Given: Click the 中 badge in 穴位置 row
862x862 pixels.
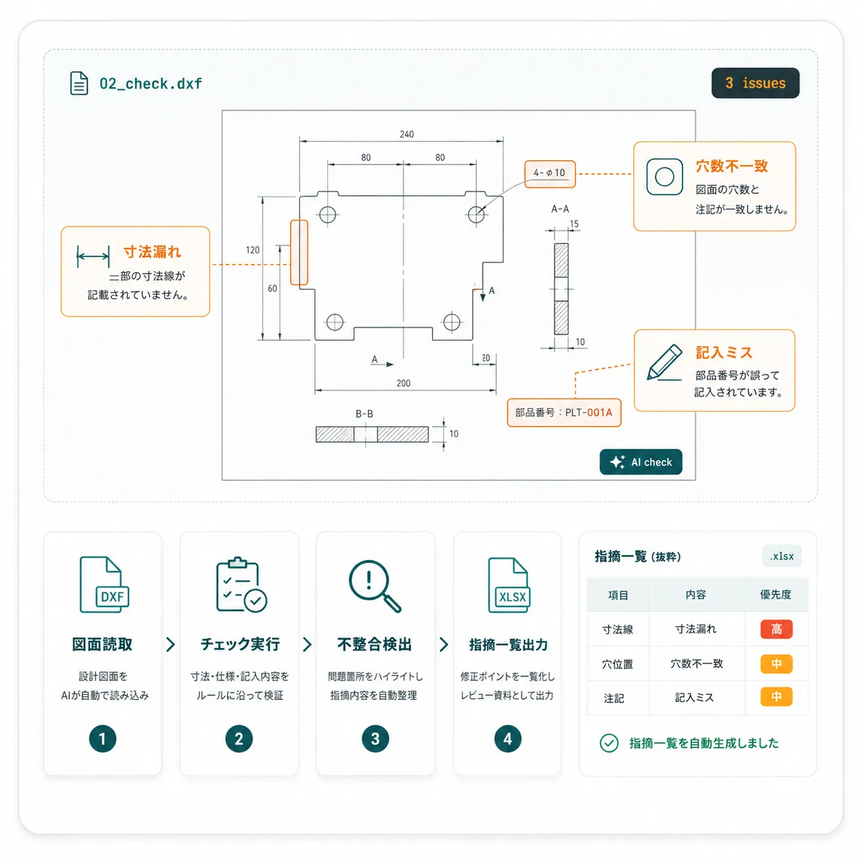Looking at the screenshot, I should 776,664.
